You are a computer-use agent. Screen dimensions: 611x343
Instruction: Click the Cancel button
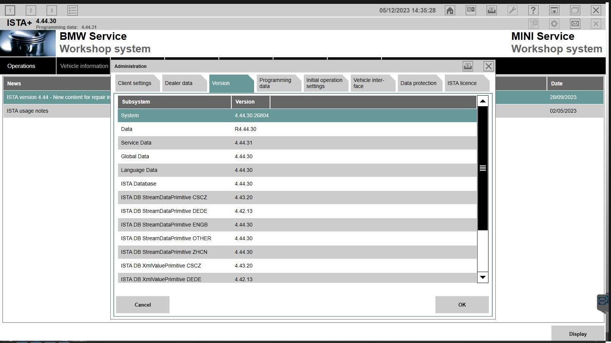click(143, 305)
